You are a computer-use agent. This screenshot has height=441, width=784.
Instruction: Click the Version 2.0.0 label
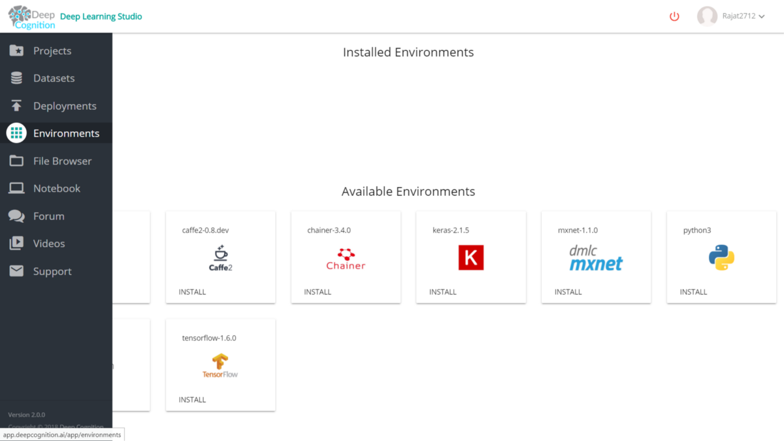(x=26, y=415)
